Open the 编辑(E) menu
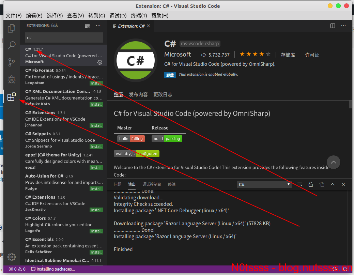The width and height of the screenshot is (354, 275). point(34,16)
